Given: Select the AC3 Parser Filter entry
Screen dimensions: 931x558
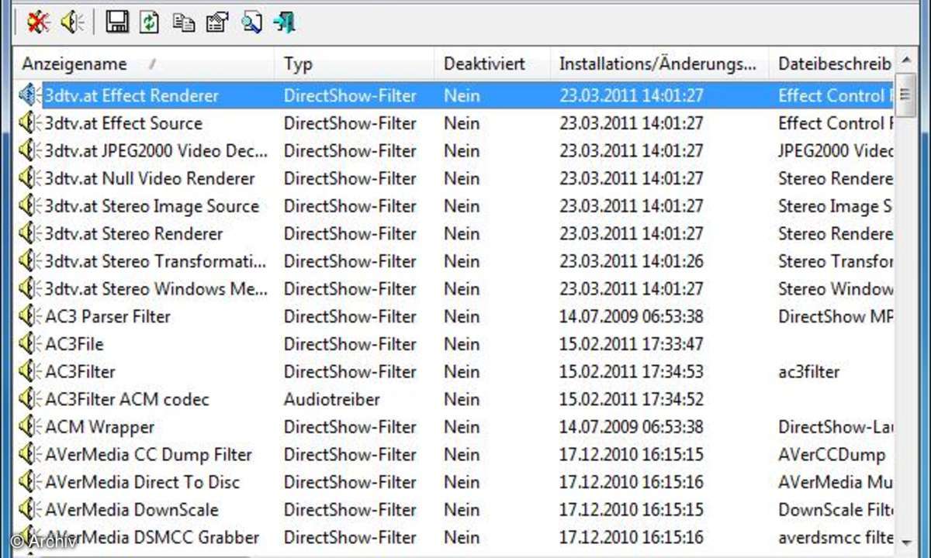Looking at the screenshot, I should [x=108, y=316].
